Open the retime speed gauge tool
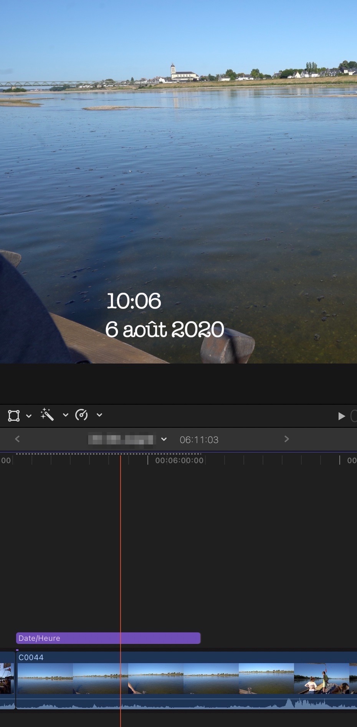Screen dimensions: 357x727 81,415
